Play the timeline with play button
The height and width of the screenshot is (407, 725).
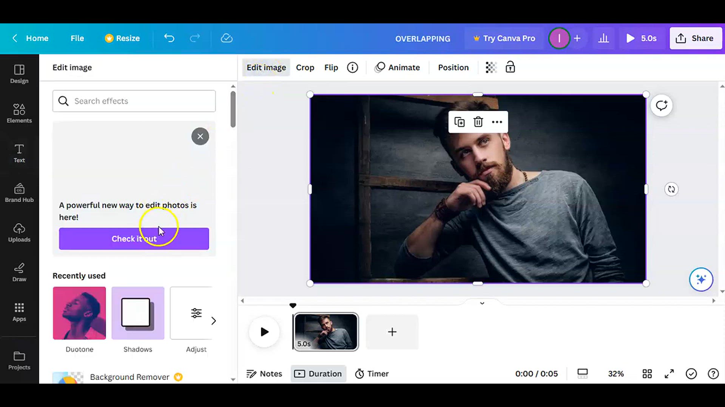264,332
